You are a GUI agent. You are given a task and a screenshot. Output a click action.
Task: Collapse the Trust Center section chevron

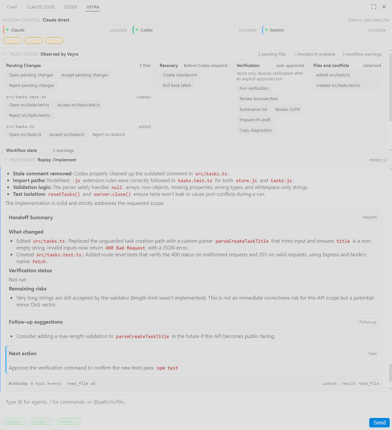point(5,54)
